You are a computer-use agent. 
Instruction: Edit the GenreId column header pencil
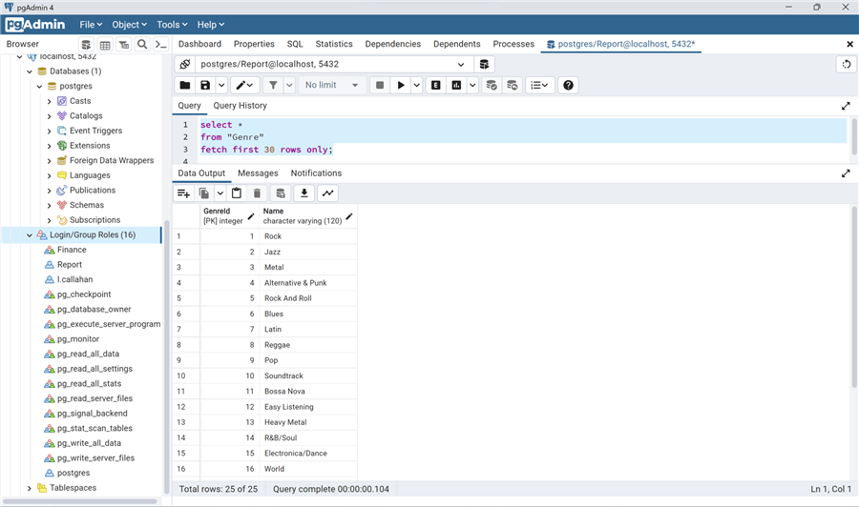251,216
